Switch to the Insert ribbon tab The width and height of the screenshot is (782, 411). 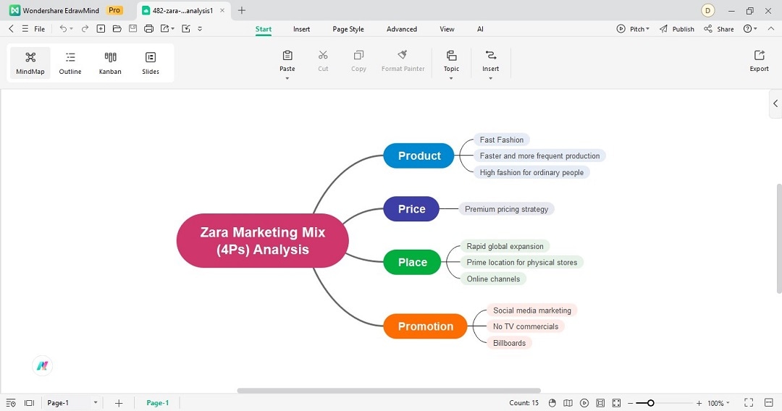click(x=301, y=29)
